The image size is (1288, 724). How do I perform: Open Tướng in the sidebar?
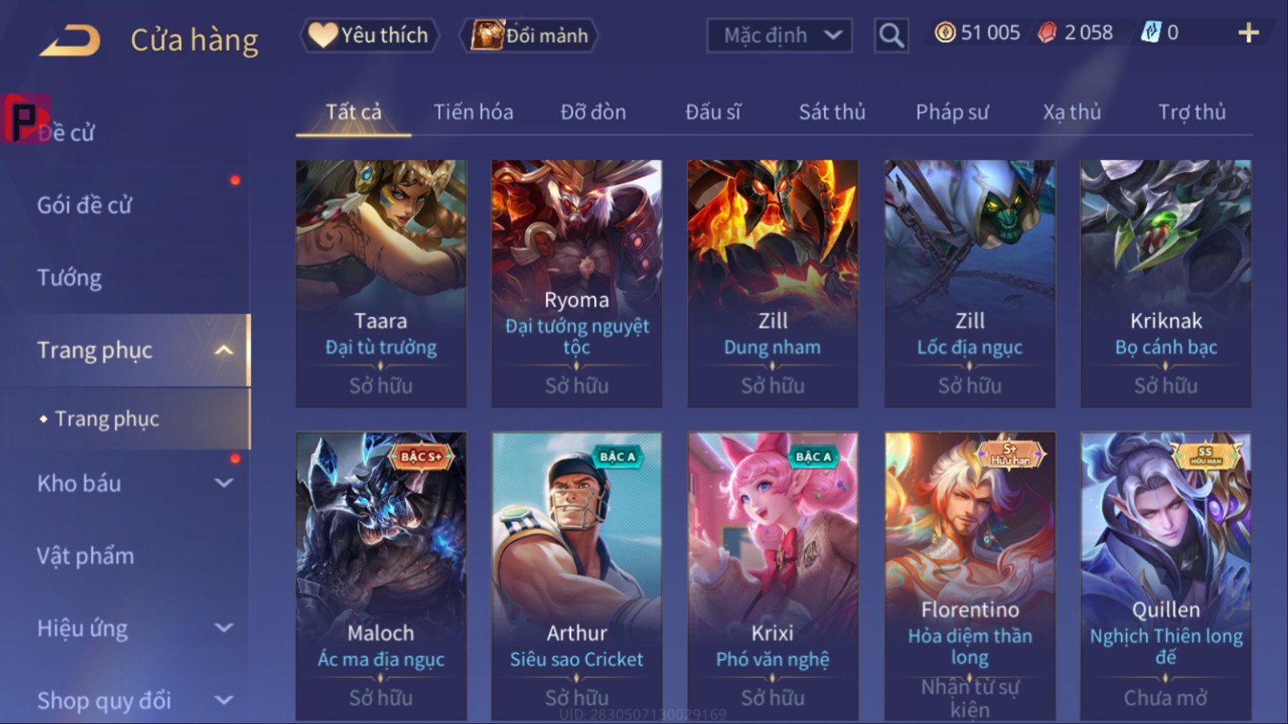[69, 278]
